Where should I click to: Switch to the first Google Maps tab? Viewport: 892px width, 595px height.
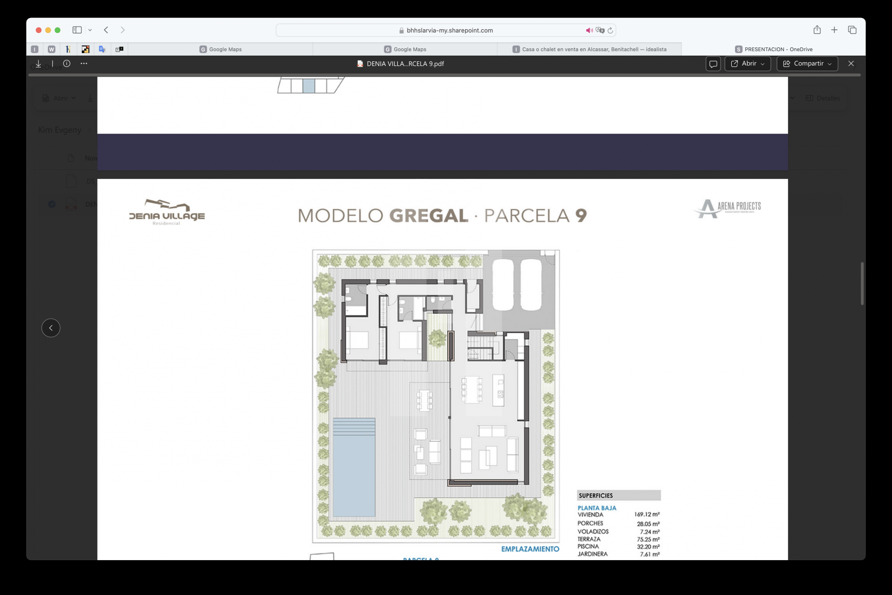click(x=220, y=49)
